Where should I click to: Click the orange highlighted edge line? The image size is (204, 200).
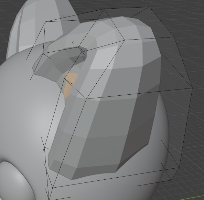click(71, 77)
